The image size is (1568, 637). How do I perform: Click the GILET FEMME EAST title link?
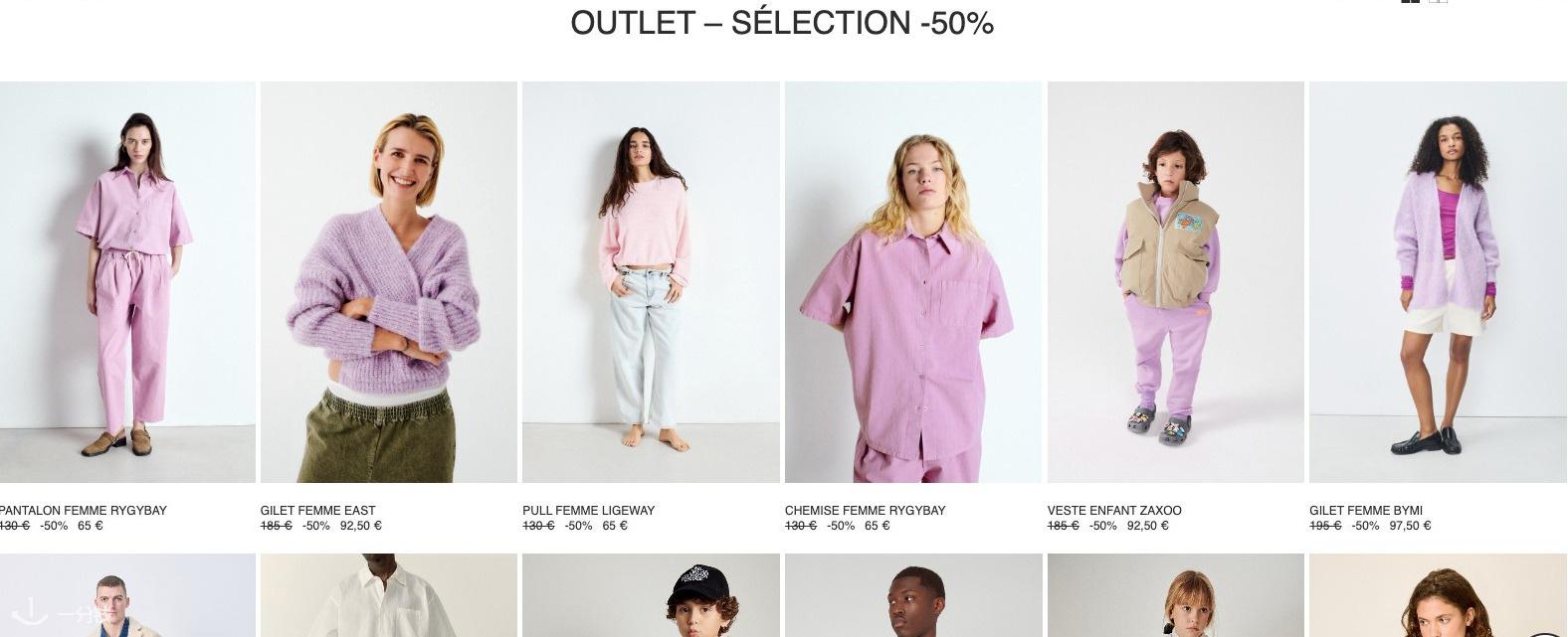coord(318,511)
